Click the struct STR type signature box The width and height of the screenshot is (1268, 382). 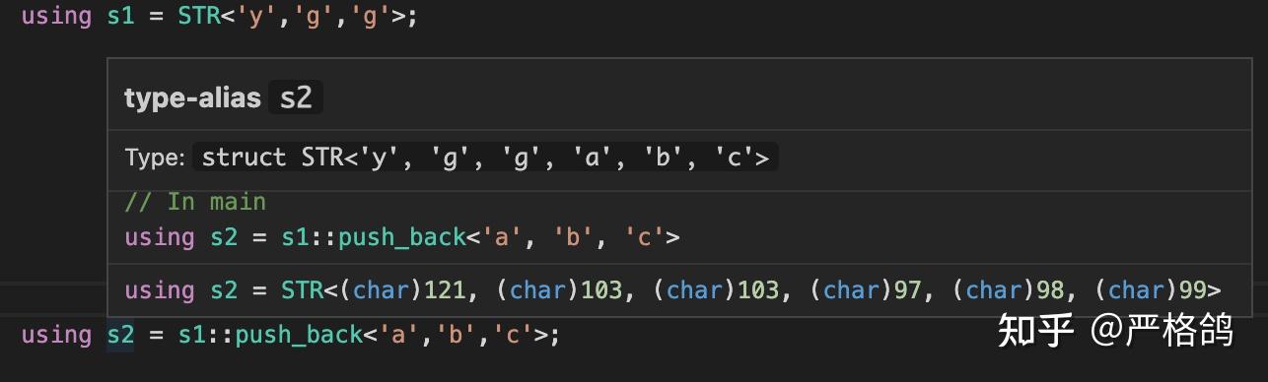[x=485, y=158]
